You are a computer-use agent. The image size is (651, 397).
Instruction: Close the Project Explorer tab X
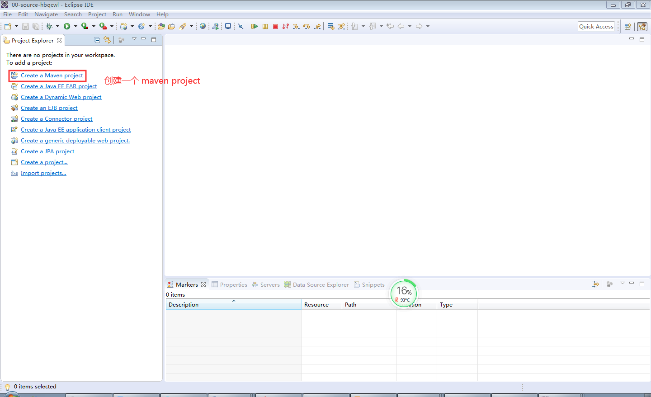coord(59,40)
